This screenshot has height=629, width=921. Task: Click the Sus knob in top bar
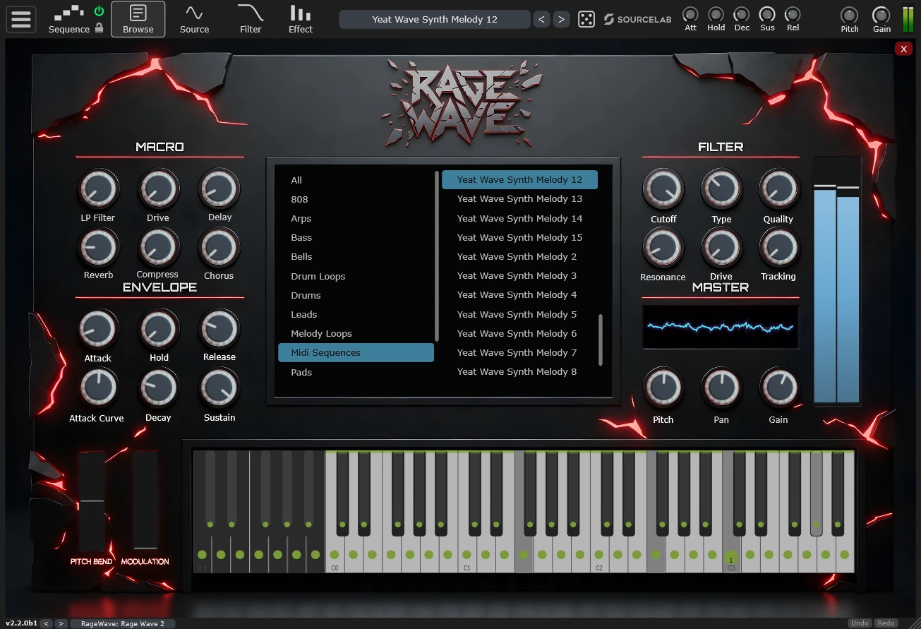pyautogui.click(x=767, y=14)
